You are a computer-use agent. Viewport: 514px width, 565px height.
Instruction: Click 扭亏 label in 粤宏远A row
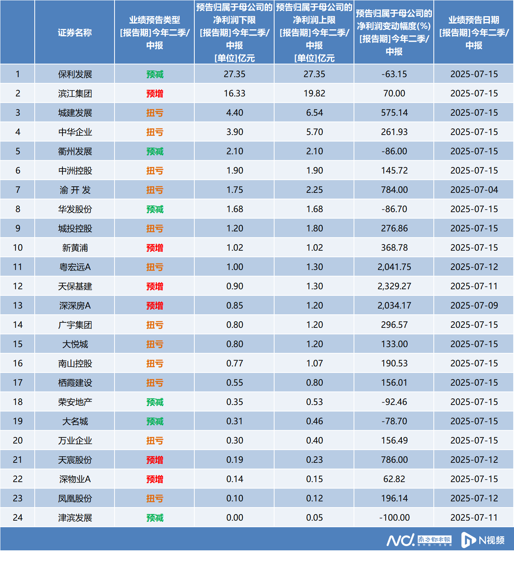click(155, 267)
